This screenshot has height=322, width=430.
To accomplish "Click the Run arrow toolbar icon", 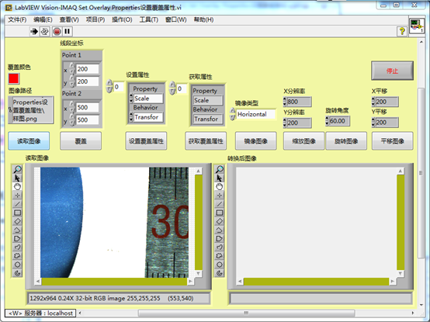I will click(34, 32).
